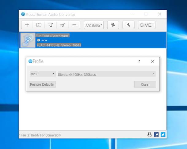
Task: Open the MP3 format dropdown in Profile
Action: click(43, 74)
